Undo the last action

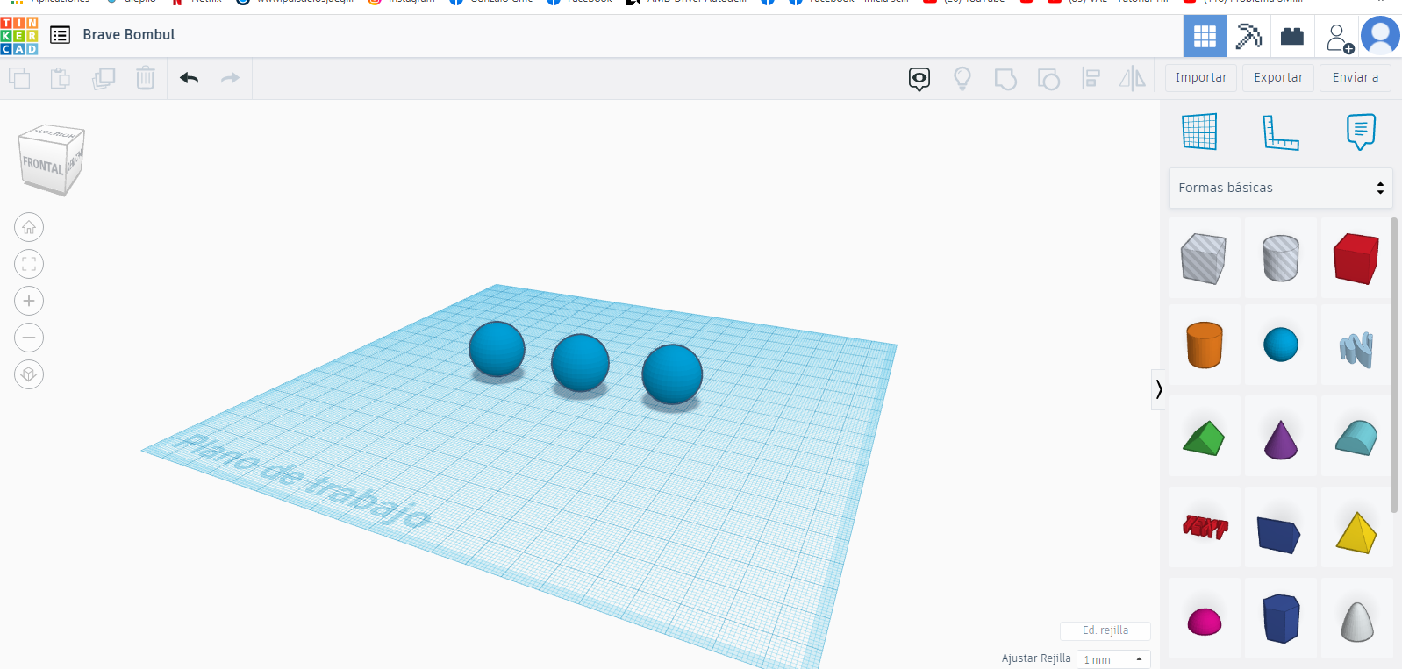(190, 78)
